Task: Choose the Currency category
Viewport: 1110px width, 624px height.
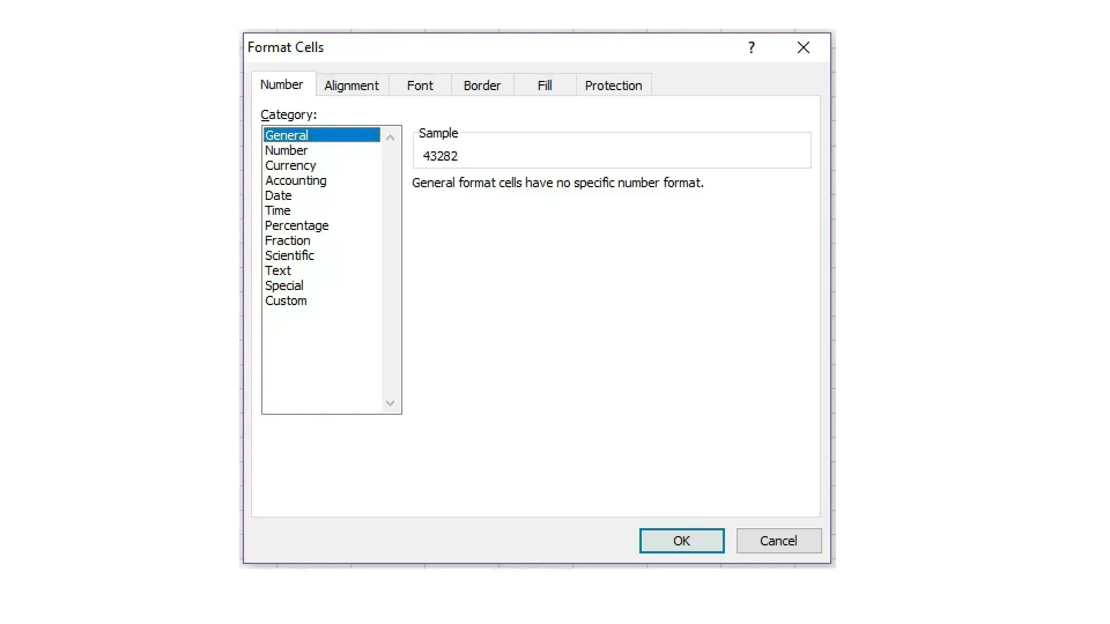Action: pos(290,165)
